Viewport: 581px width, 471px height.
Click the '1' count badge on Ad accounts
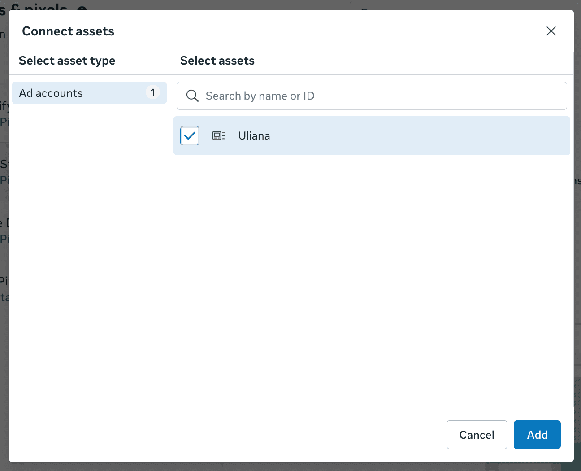coord(152,92)
